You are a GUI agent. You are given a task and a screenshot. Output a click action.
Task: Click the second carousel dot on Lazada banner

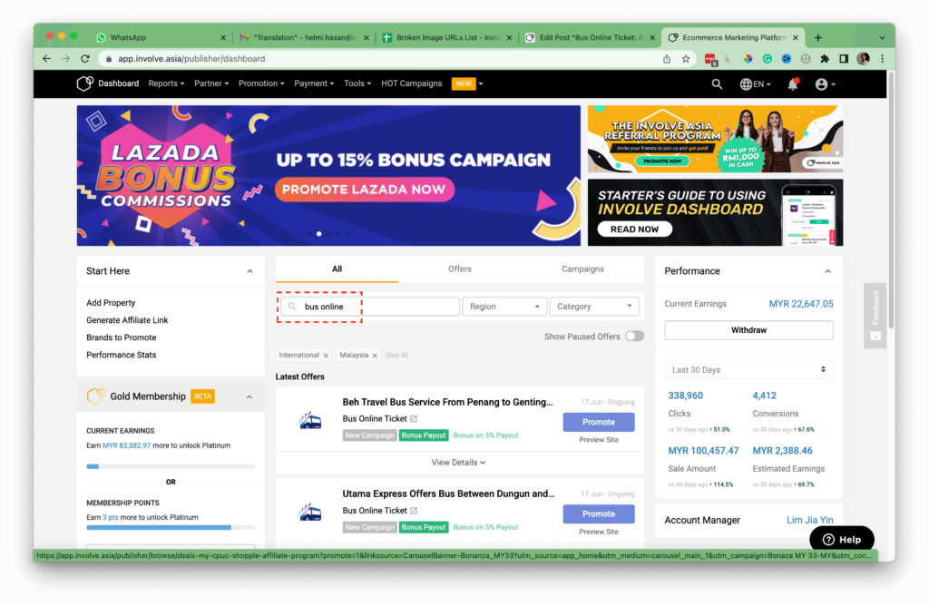pyautogui.click(x=319, y=234)
